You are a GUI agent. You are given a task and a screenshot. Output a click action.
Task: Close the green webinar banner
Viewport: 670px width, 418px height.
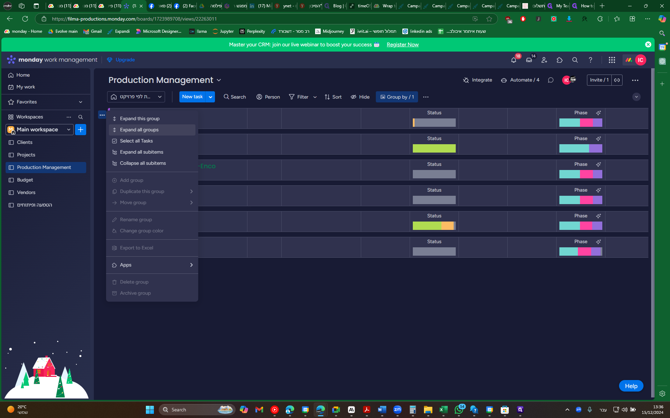(x=648, y=45)
